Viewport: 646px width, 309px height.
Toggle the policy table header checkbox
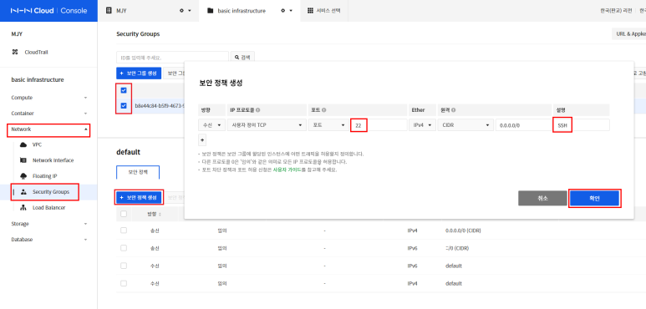124,214
